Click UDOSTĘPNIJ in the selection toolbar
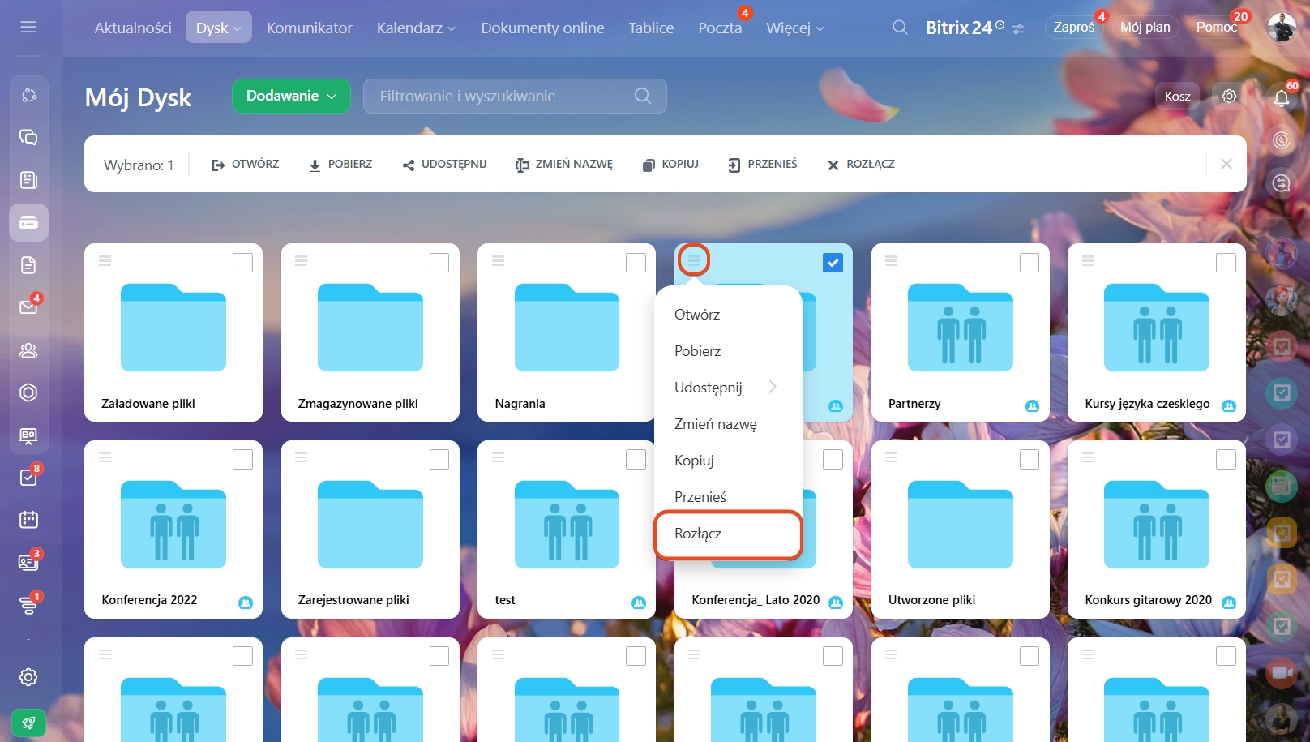 point(444,164)
